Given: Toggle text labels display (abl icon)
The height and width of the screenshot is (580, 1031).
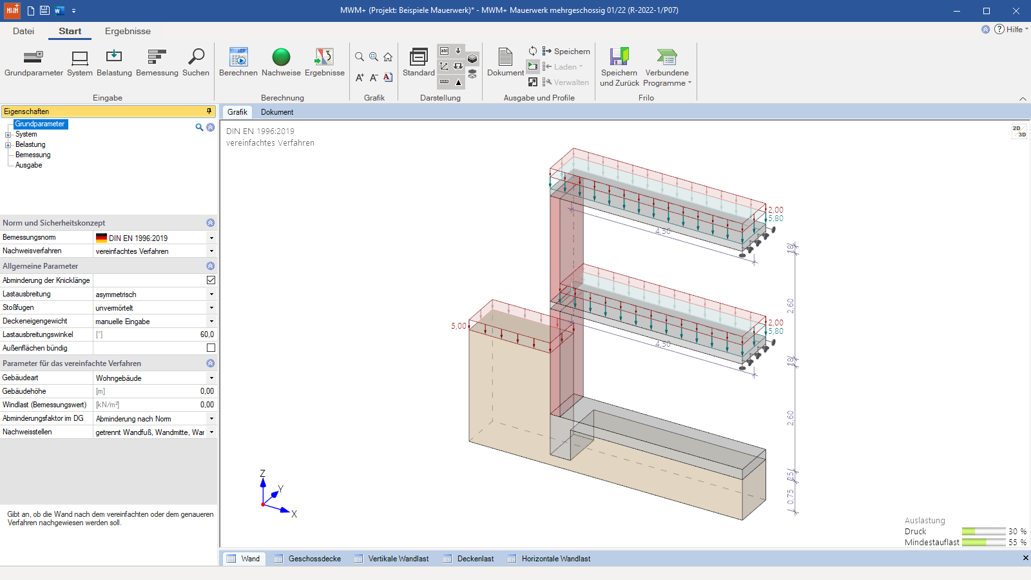Looking at the screenshot, I should (x=444, y=51).
